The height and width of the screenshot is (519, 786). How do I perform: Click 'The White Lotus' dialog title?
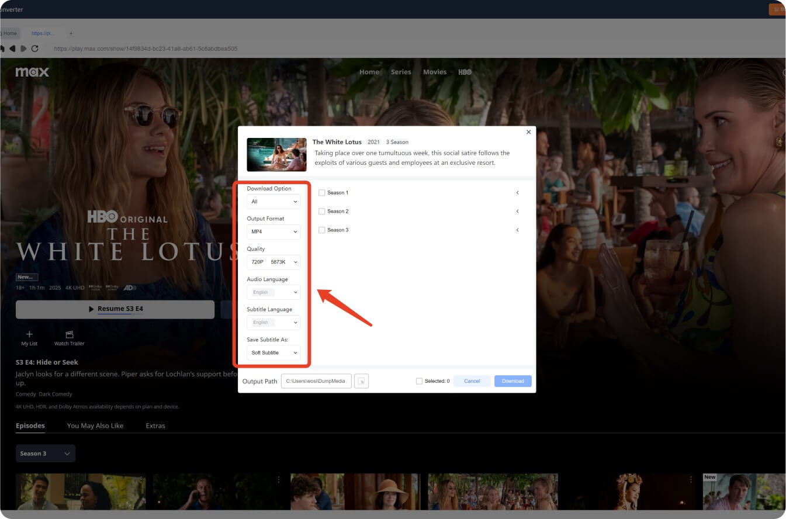[x=338, y=142]
